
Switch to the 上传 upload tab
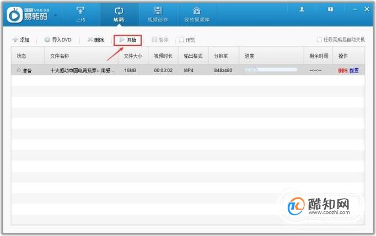coord(80,14)
